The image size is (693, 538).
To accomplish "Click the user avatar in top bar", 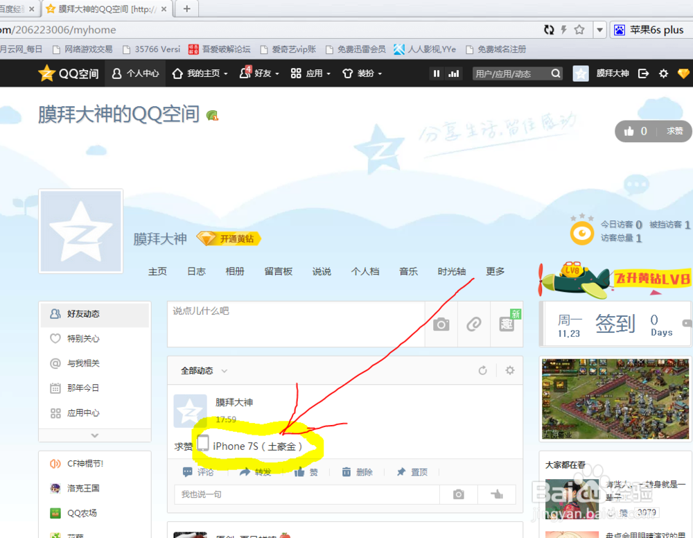I will [x=580, y=73].
